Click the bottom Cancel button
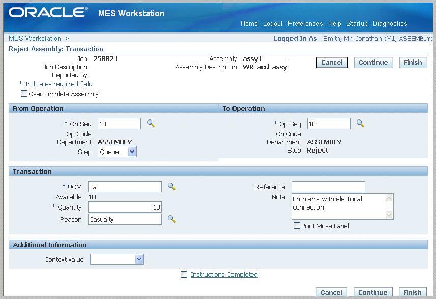Viewport: 436px width, 299px height. [x=331, y=292]
